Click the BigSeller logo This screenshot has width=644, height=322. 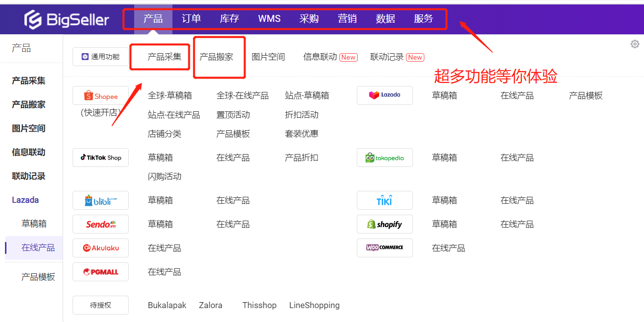pos(67,19)
